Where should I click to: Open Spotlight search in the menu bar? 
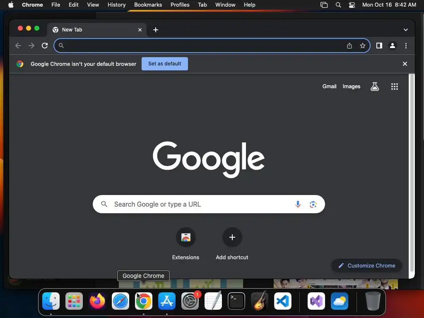tap(338, 5)
